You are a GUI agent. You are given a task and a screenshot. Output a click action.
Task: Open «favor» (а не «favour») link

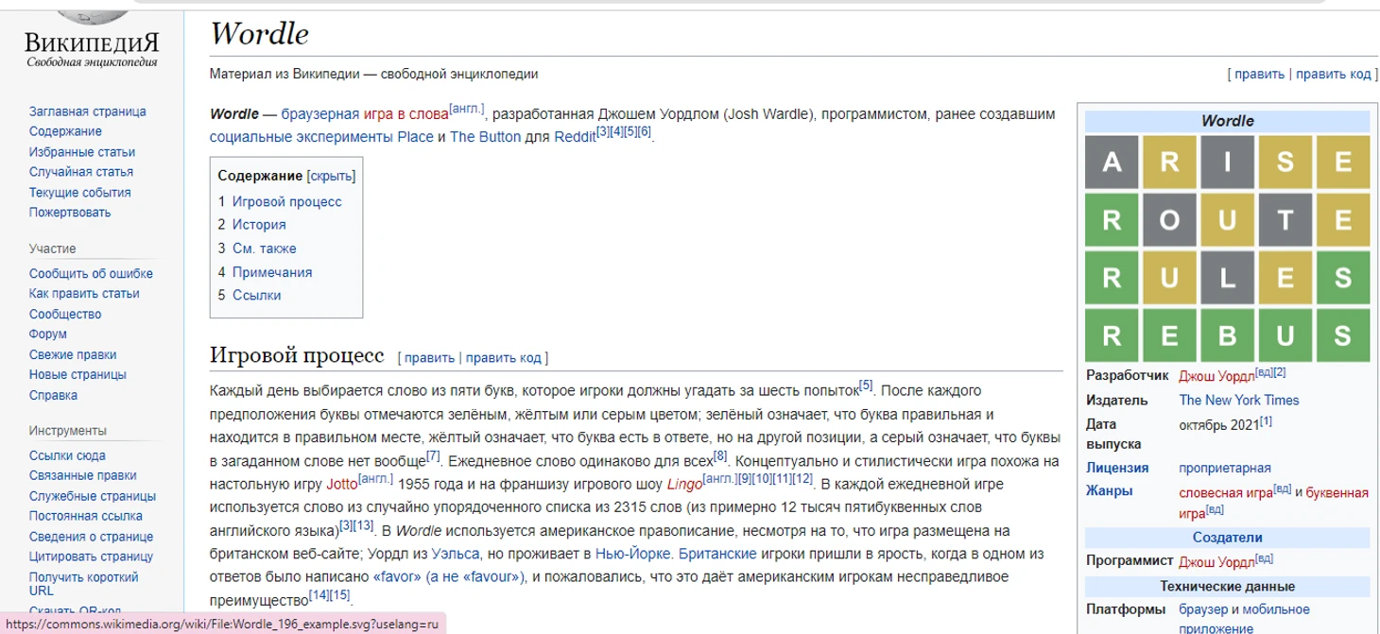pyautogui.click(x=449, y=577)
